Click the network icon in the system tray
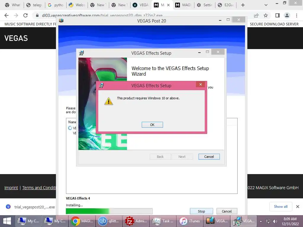The width and height of the screenshot is (303, 227). 268,221
